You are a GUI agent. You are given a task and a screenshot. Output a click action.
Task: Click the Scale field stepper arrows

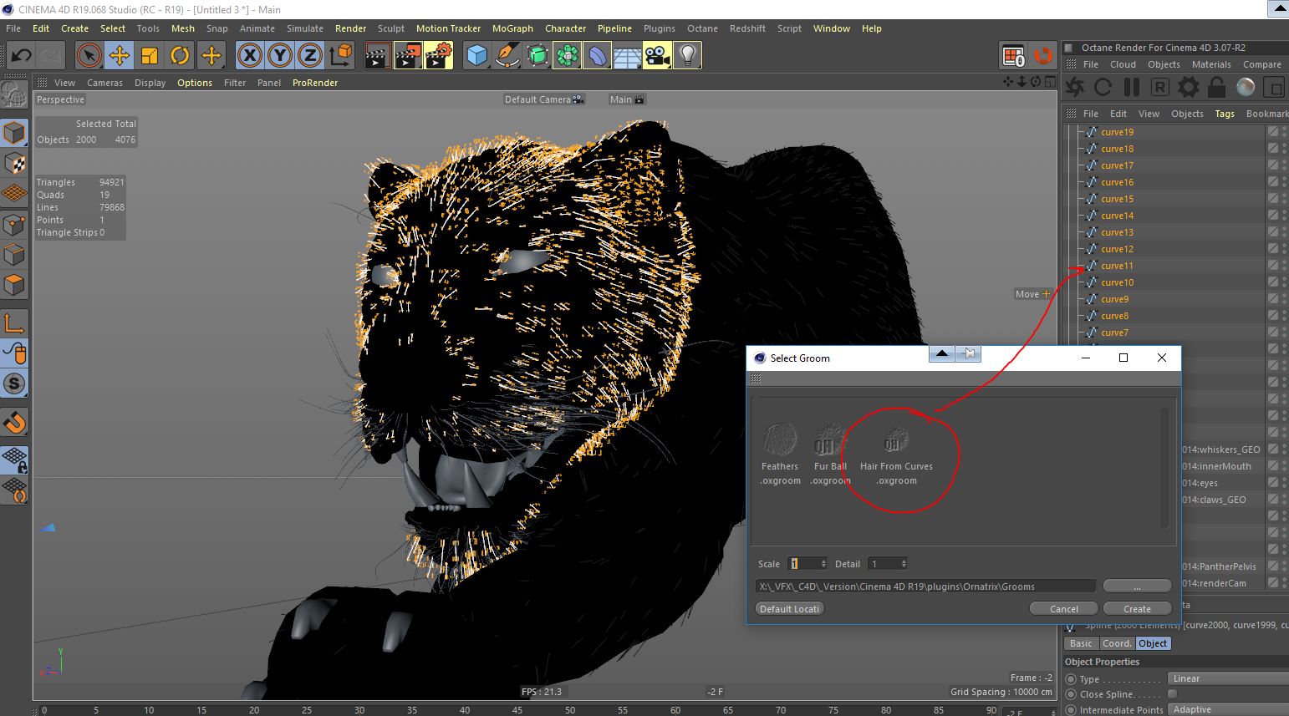coord(823,564)
